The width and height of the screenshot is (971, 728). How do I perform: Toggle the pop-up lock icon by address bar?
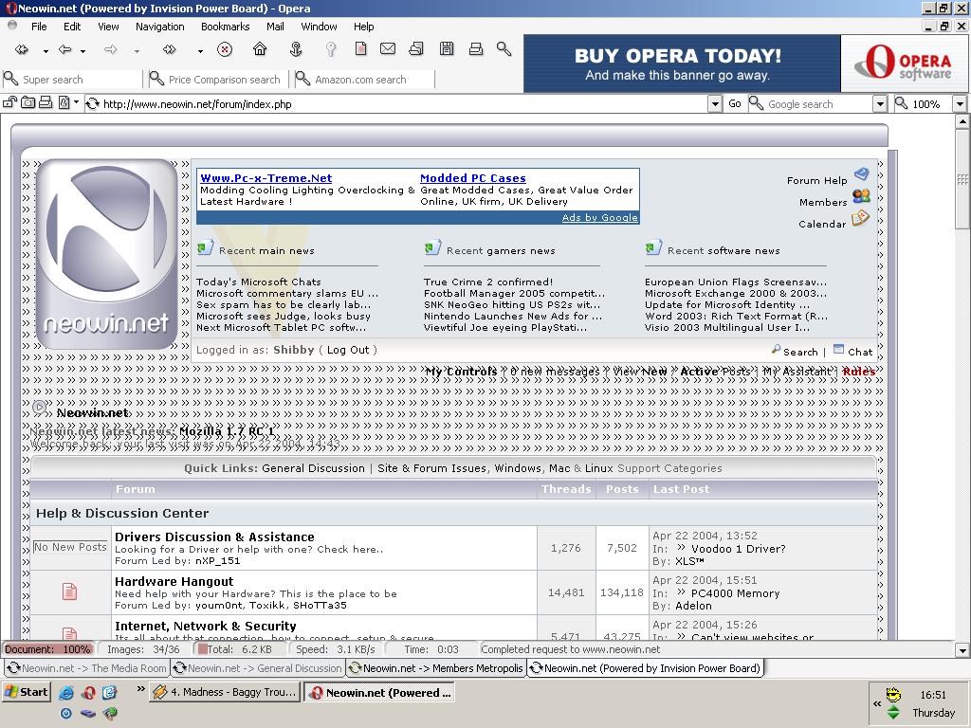pyautogui.click(x=10, y=103)
